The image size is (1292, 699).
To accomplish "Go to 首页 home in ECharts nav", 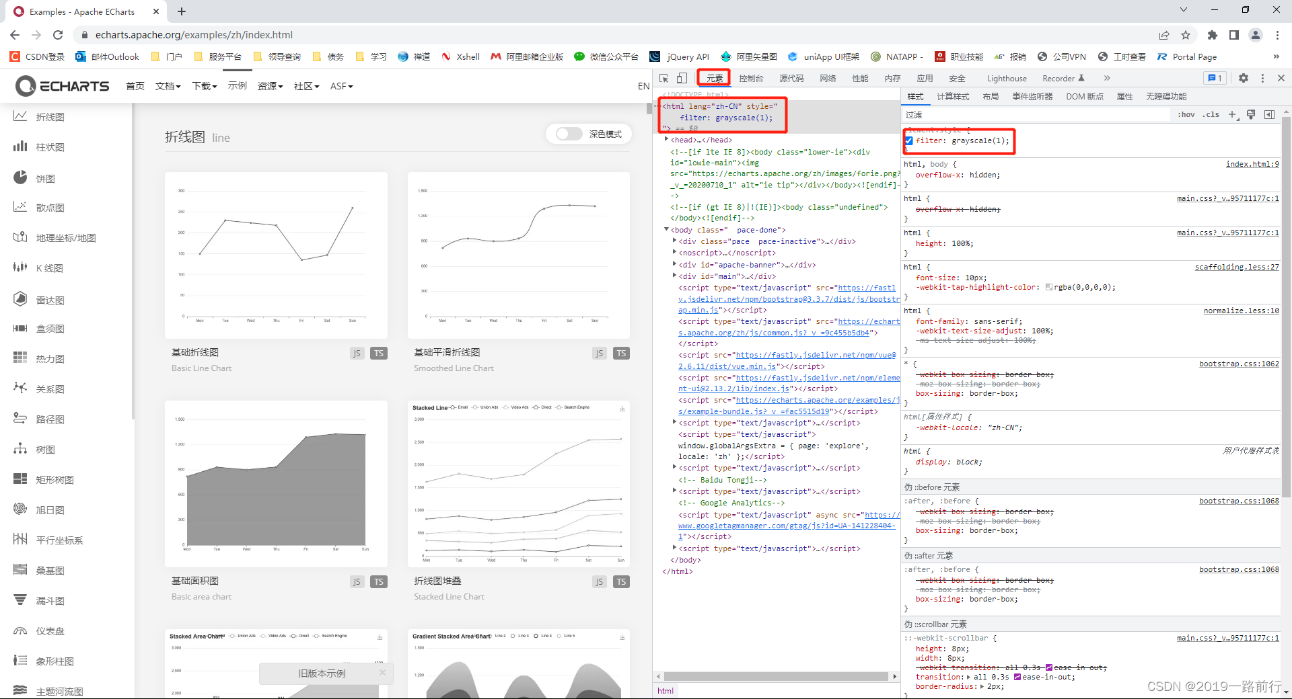I will point(135,86).
